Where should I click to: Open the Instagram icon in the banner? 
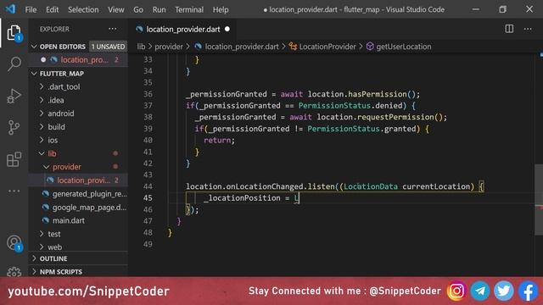click(x=456, y=291)
